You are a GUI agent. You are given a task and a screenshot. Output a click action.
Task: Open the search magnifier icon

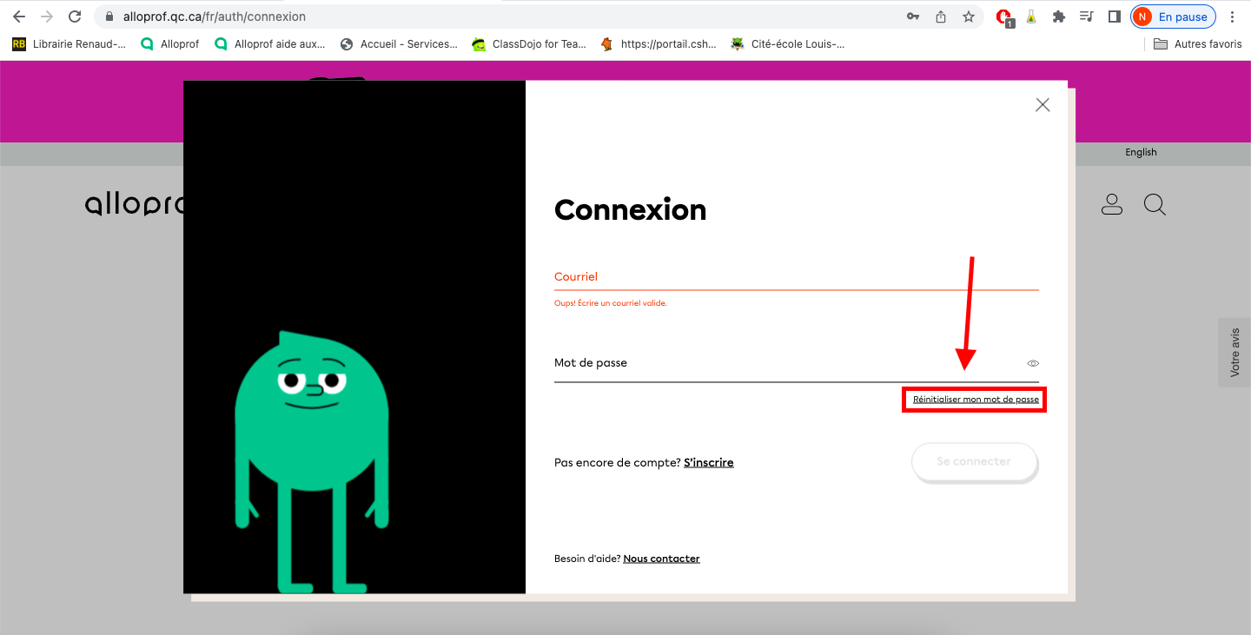(1154, 205)
